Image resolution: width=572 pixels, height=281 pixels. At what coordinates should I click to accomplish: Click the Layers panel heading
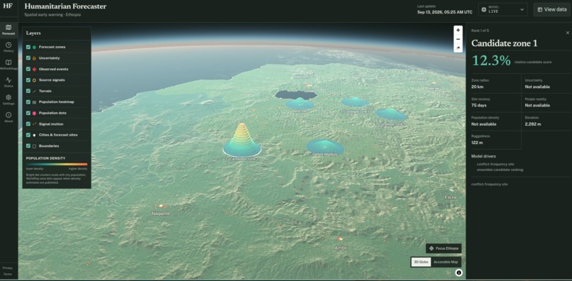tap(33, 33)
